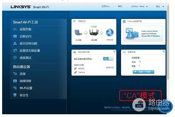Click the Learn more about apps banner

[x=143, y=34]
